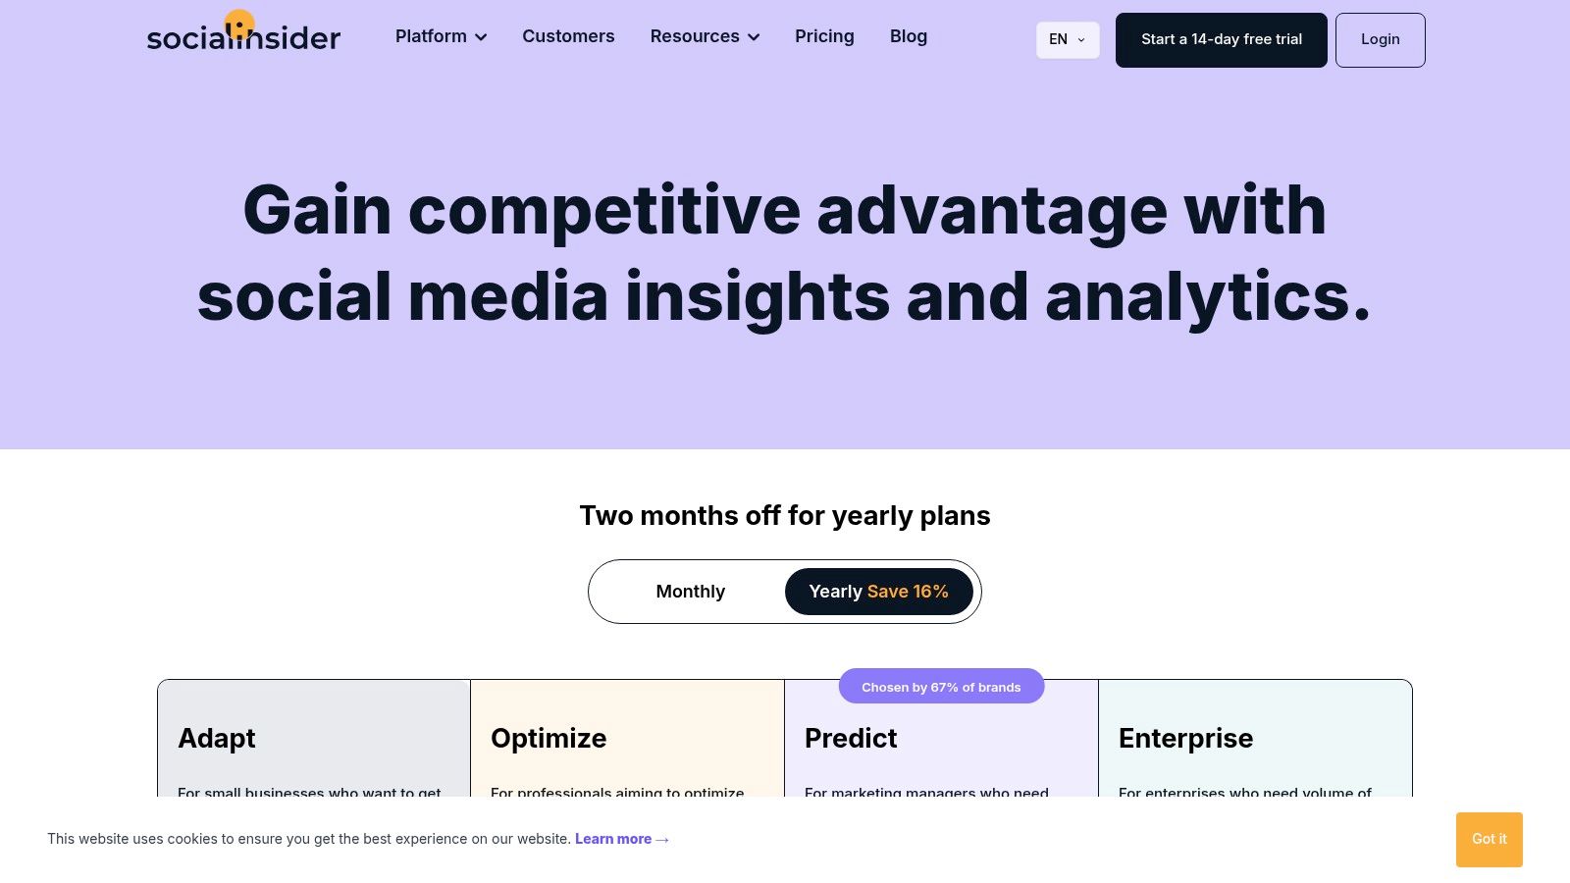Open the Platform dropdown menu

(432, 36)
